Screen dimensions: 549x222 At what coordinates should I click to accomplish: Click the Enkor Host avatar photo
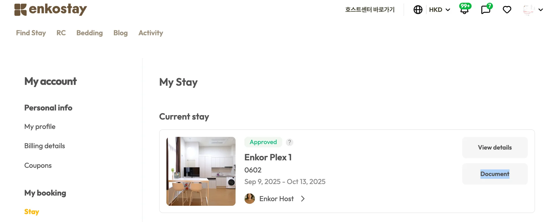coord(250,199)
